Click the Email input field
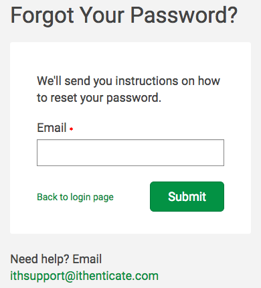 [x=130, y=153]
